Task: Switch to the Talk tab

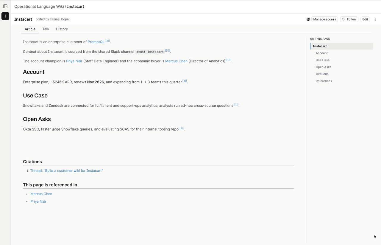Action: click(x=46, y=29)
